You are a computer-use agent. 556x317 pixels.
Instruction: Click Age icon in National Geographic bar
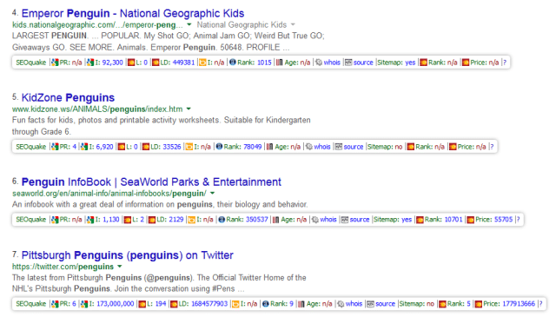280,63
